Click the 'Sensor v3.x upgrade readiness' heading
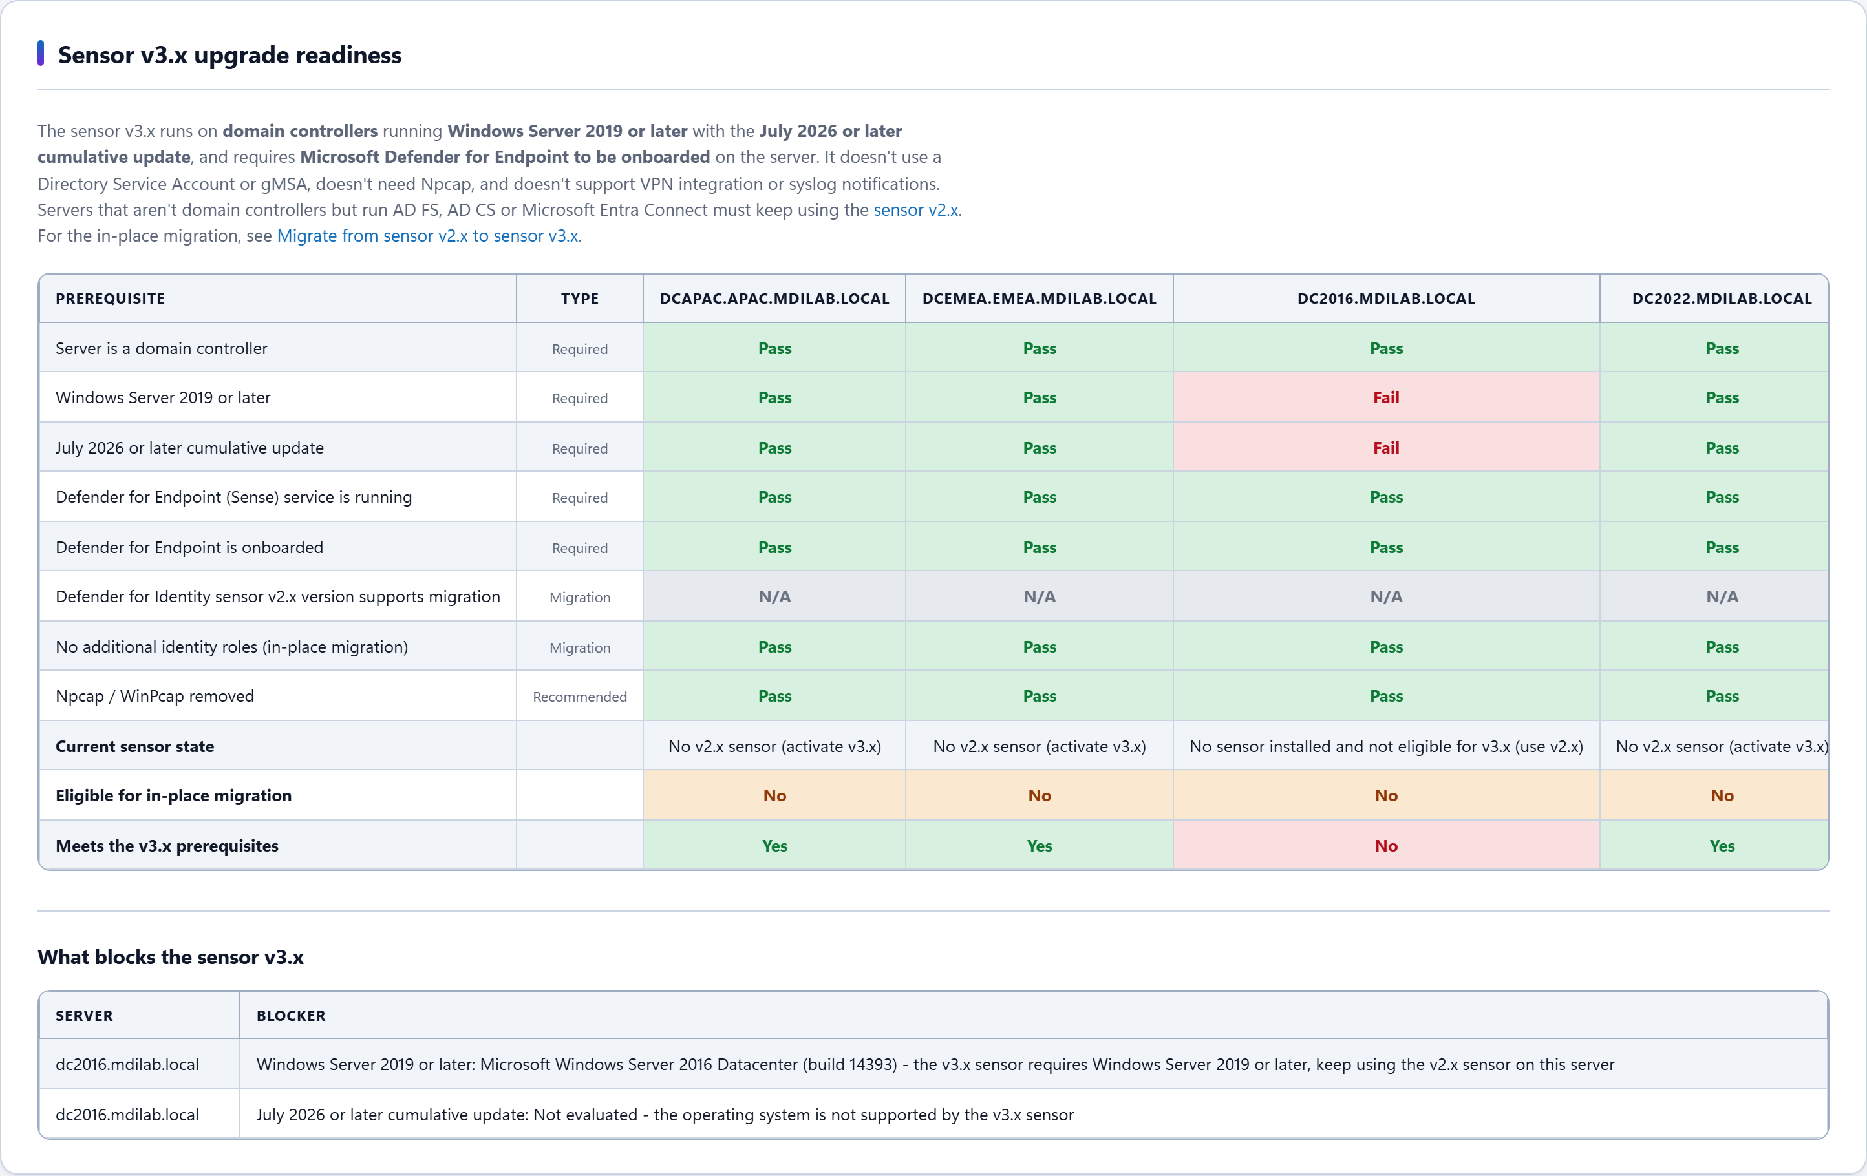This screenshot has width=1867, height=1176. pyautogui.click(x=229, y=55)
